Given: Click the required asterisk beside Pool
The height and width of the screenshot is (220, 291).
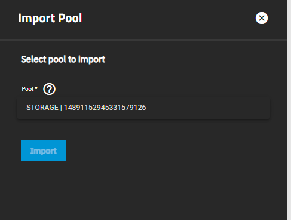Looking at the screenshot, I should [x=36, y=88].
